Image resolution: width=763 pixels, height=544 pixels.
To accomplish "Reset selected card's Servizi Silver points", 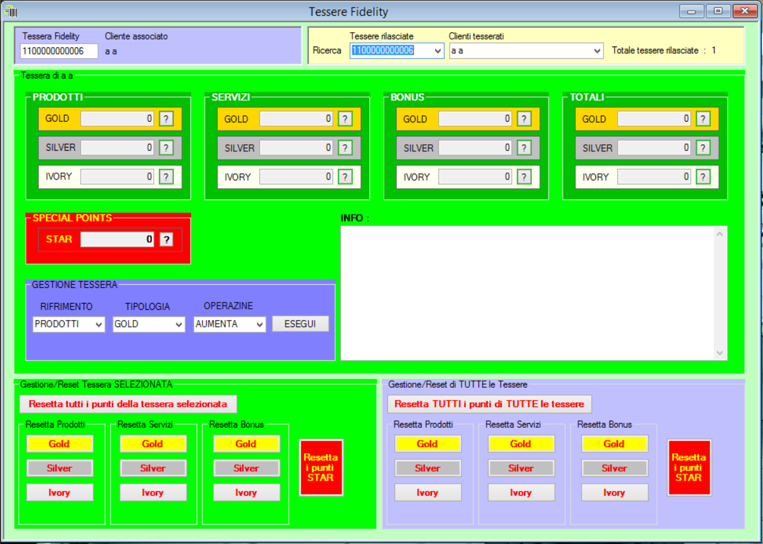I will point(153,468).
